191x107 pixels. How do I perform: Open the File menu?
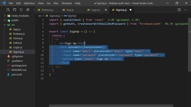(x=11, y=3)
